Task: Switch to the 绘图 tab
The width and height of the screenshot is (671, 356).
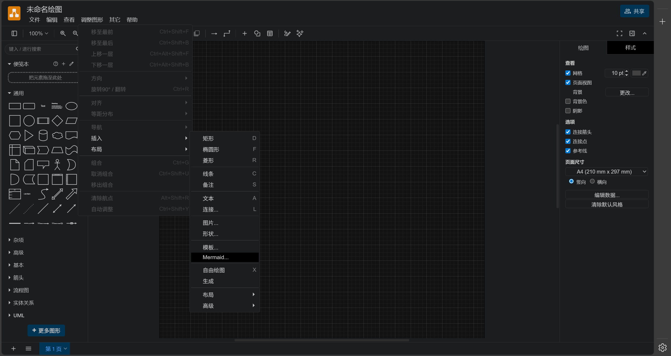Action: pos(583,48)
